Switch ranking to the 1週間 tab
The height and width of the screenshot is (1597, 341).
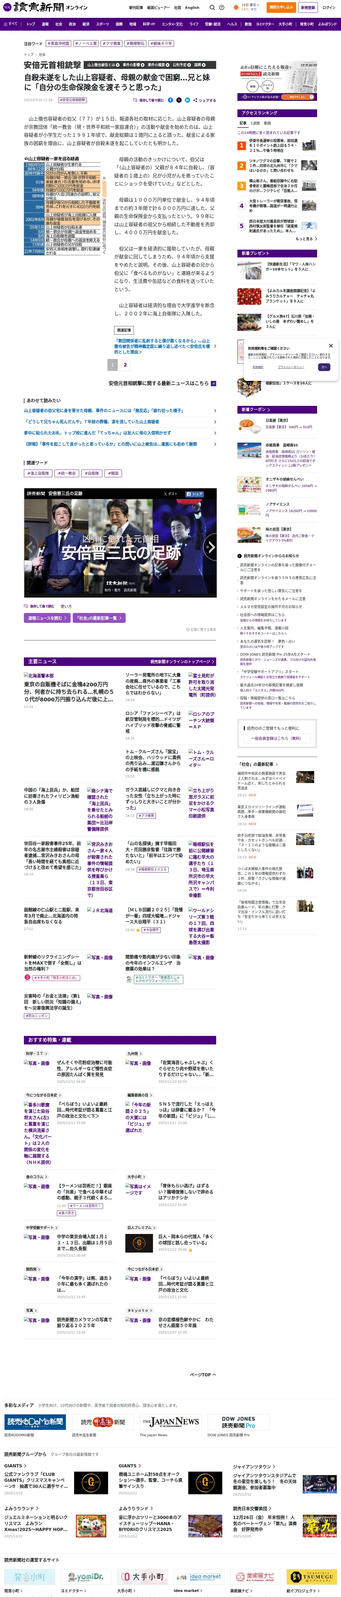point(255,123)
